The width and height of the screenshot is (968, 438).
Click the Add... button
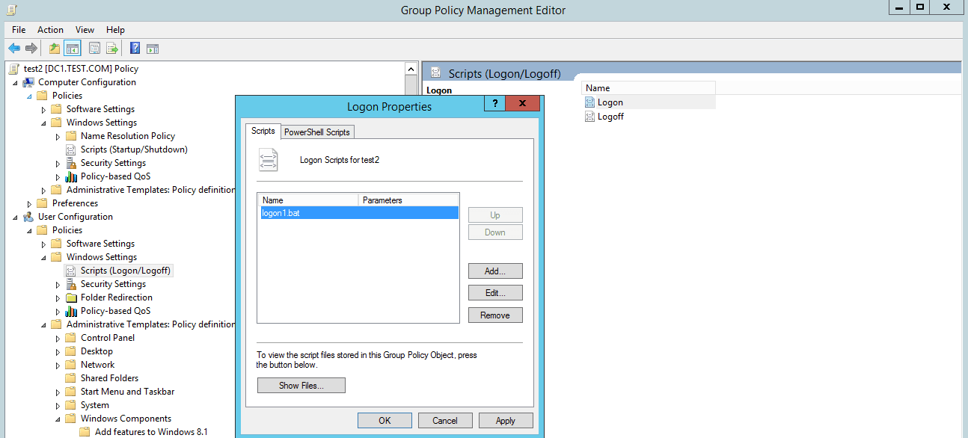495,271
